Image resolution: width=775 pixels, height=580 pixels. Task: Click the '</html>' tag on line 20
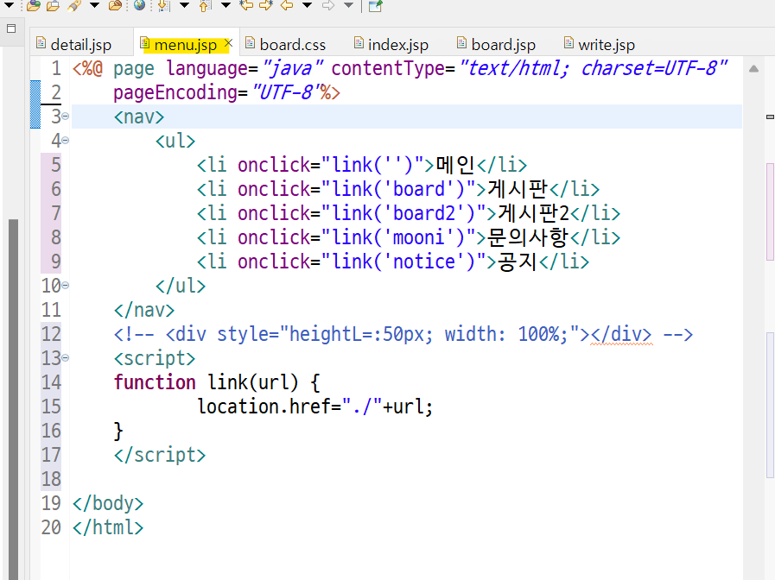[x=108, y=527]
